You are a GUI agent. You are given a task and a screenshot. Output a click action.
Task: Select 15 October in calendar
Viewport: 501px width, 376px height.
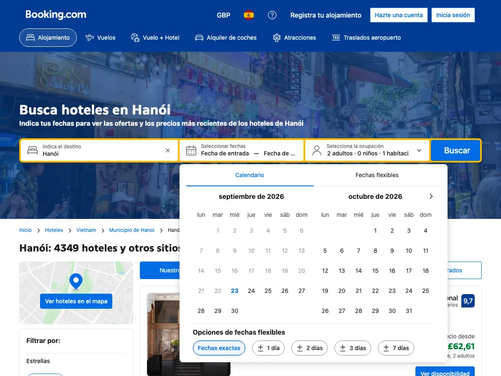[x=375, y=271]
